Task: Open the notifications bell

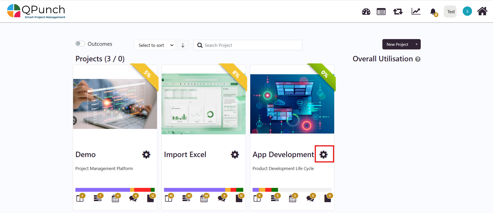Action: click(x=433, y=12)
